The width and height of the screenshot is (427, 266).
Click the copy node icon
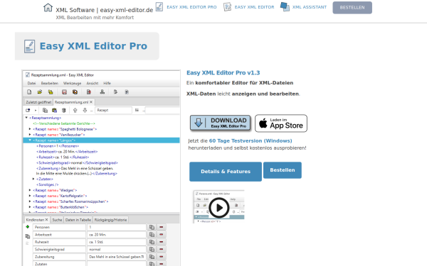46,110
